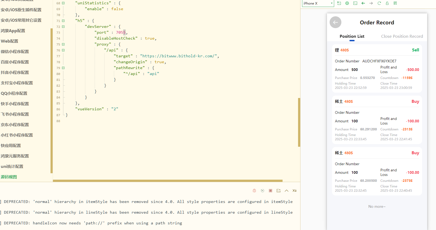
Task: Refresh the built-in browser preview
Action: (379, 3)
